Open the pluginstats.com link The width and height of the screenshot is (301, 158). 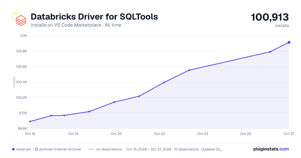pyautogui.click(x=271, y=149)
